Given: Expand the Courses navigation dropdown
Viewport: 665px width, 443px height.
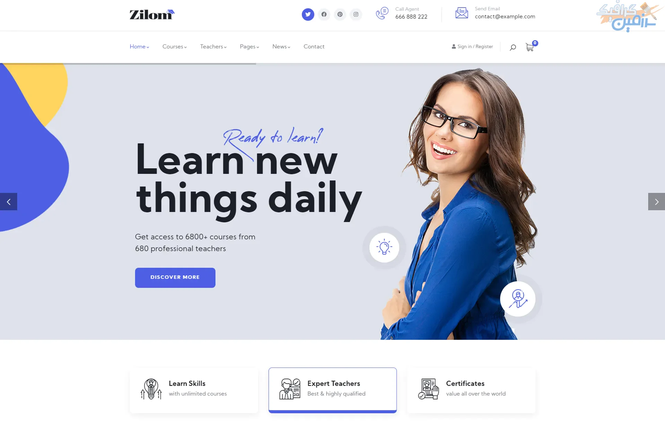Looking at the screenshot, I should click(175, 46).
